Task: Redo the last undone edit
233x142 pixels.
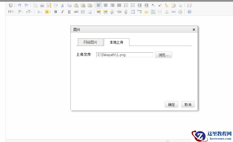Action: coord(26,5)
